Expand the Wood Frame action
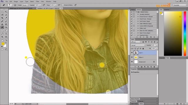Viewport: 188px width, 105px height. click(138, 19)
